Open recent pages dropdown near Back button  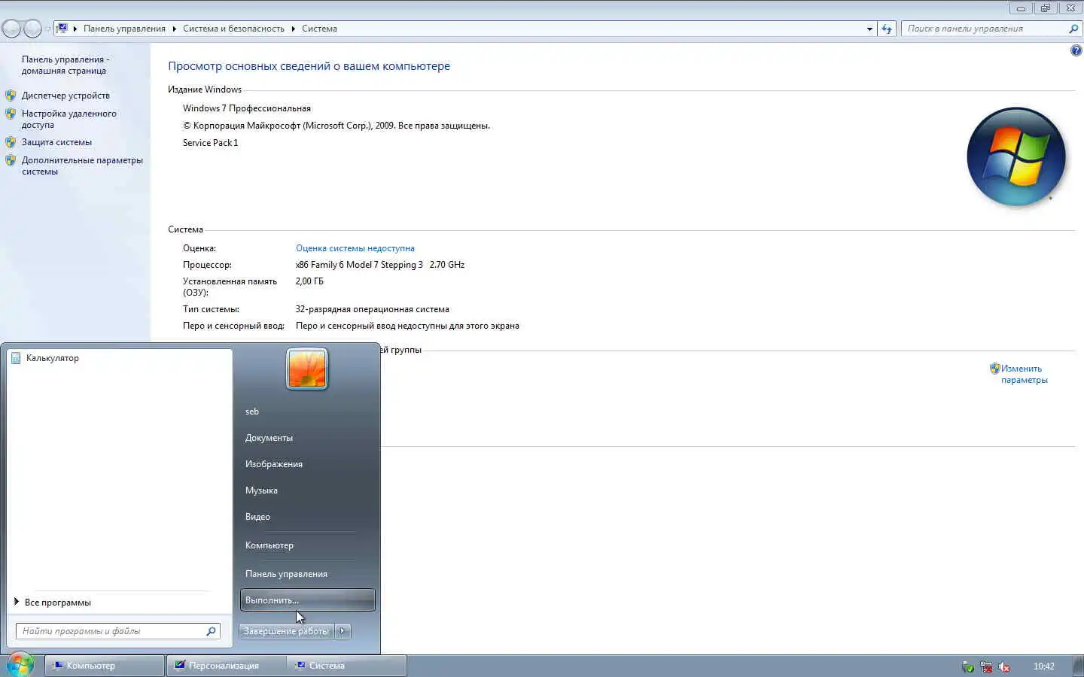coord(47,29)
